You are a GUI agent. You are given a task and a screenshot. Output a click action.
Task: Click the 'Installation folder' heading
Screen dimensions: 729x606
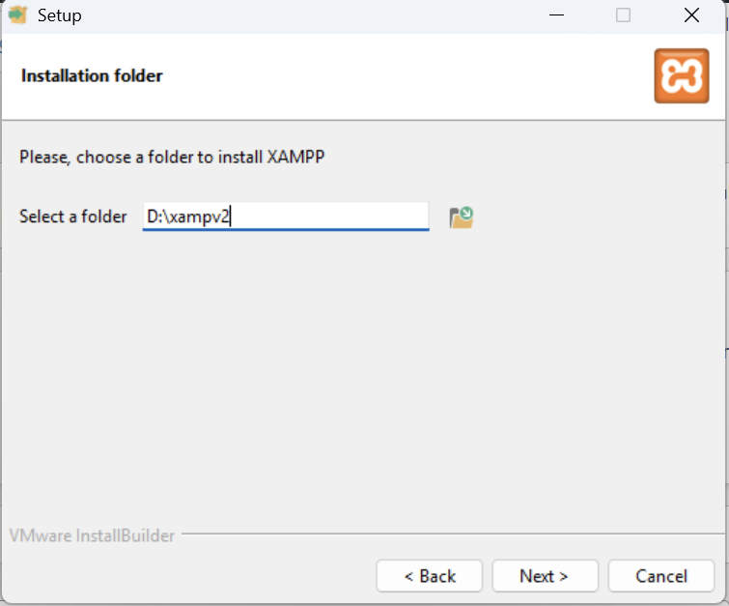pyautogui.click(x=92, y=75)
